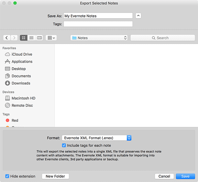The width and height of the screenshot is (198, 182).
Task: Open iCloud Drive in the sidebar
Action: (x=18, y=54)
